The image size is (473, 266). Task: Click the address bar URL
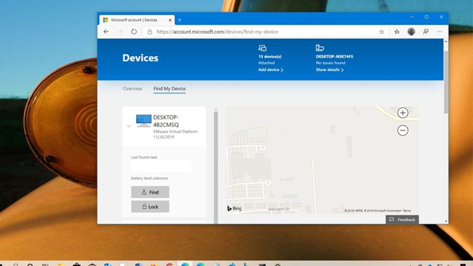(x=217, y=32)
